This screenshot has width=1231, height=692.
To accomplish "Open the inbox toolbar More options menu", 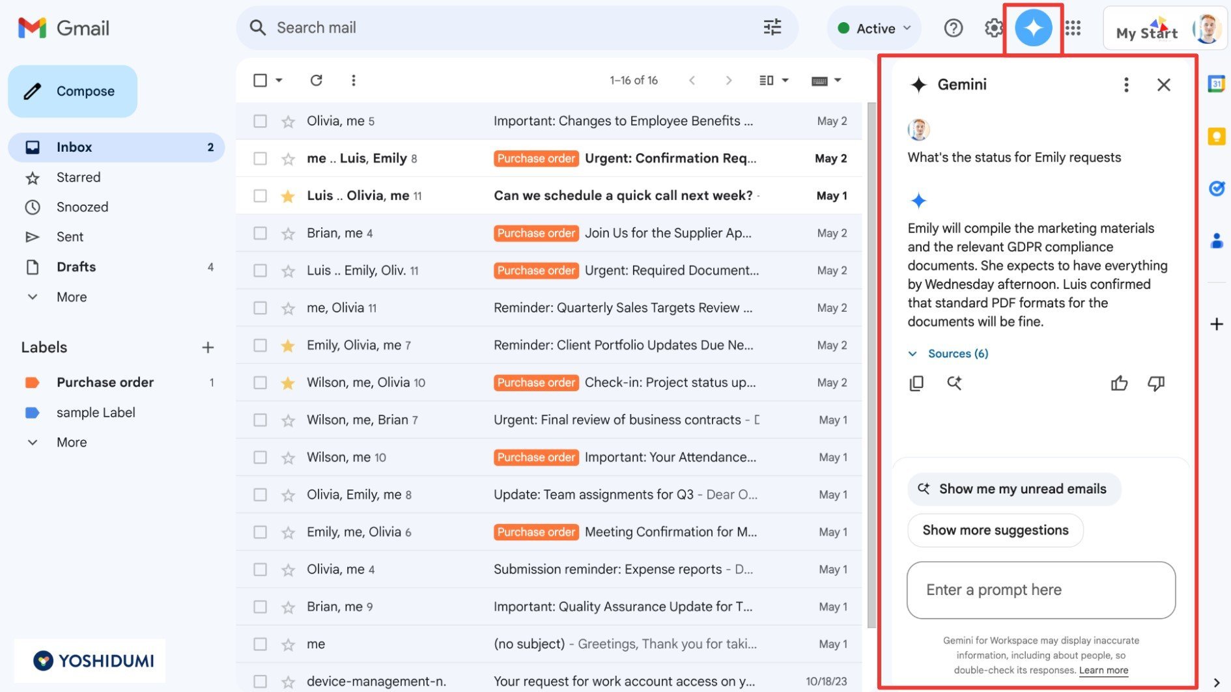I will click(353, 80).
